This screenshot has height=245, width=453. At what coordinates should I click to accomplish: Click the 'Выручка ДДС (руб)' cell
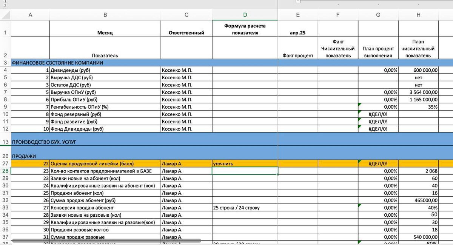coord(105,77)
